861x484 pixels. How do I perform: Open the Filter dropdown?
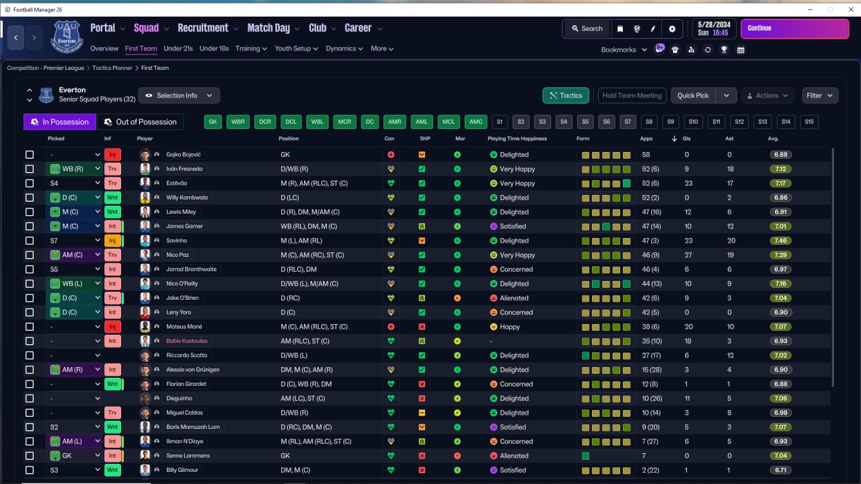pyautogui.click(x=820, y=95)
